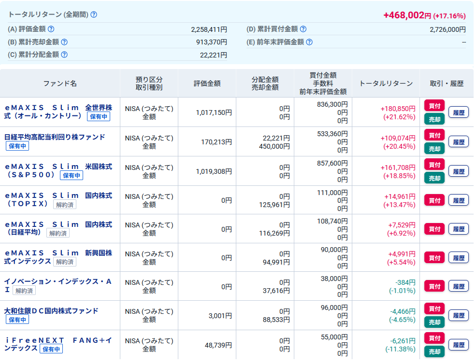Click help icon next to (C) 累計分配金額
The image size is (475, 364).
pos(64,55)
